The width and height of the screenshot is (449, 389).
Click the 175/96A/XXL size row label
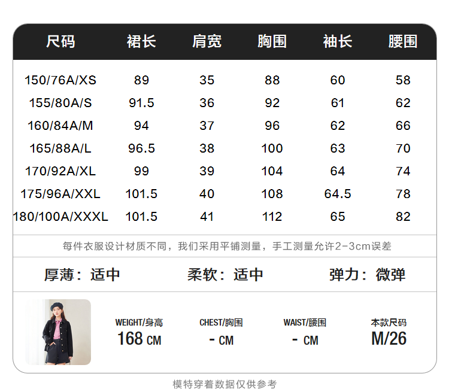tap(60, 194)
